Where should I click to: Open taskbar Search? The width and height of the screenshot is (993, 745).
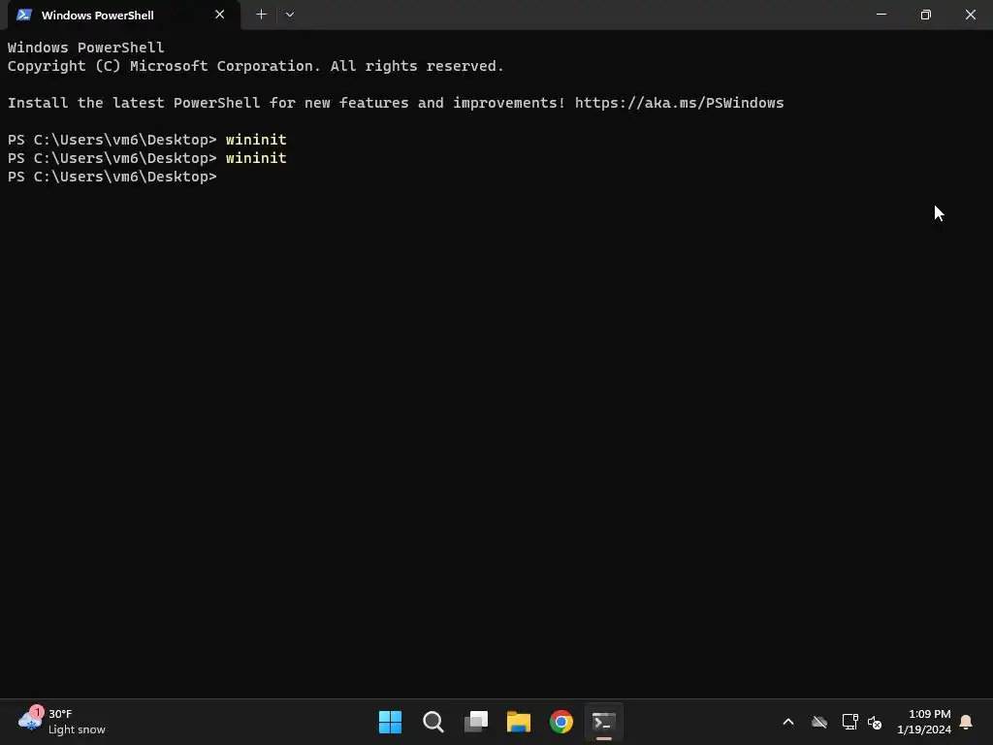[433, 722]
